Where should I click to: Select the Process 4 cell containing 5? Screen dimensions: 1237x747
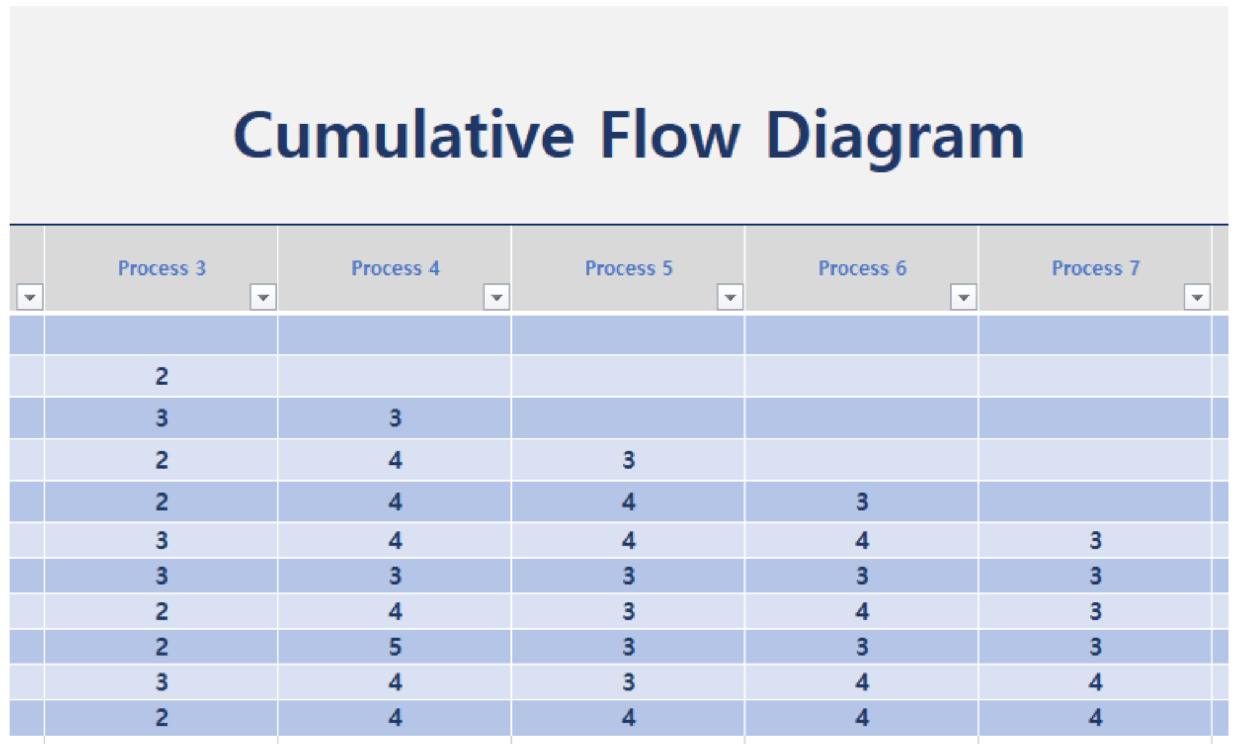pyautogui.click(x=395, y=647)
